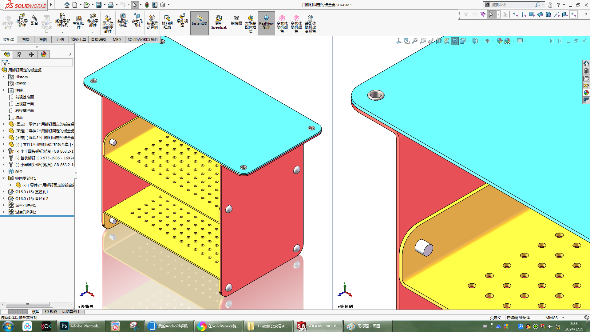Click the Options gear icon
The image size is (590, 332).
(163, 5)
